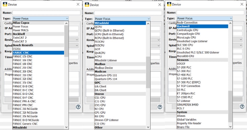Image resolution: width=247 pixels, height=130 pixels.
Task: Select Omron CIP Listener
Action: click(106, 120)
